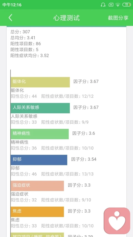The height and width of the screenshot is (237, 133).
Task: Tap the back arrow icon
Action: pyautogui.click(x=10, y=18)
